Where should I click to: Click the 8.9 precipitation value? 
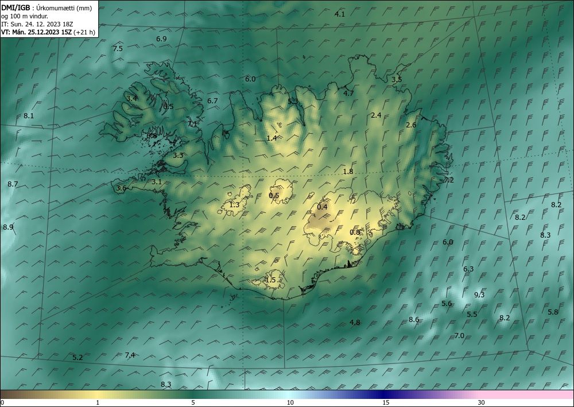click(8, 227)
